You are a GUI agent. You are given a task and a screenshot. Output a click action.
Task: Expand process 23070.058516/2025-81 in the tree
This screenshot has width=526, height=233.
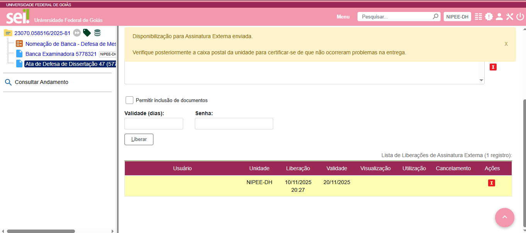coord(43,33)
